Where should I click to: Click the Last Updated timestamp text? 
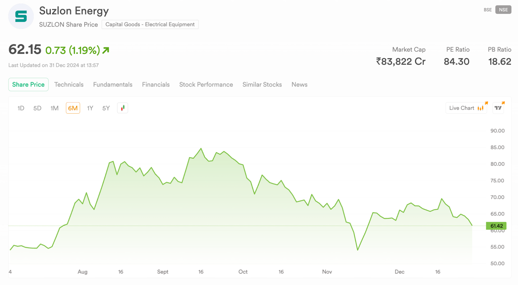point(53,65)
